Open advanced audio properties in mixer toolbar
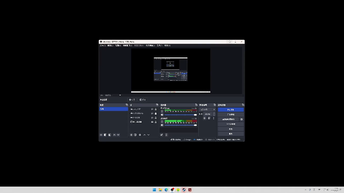This screenshot has height=193, width=344. (x=162, y=135)
